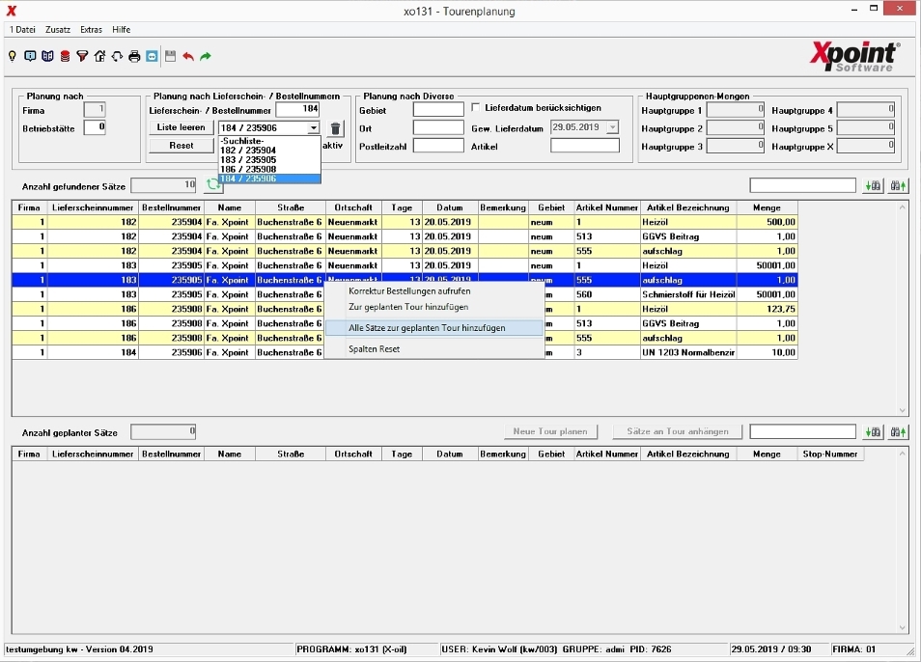Toggle Lieferdatum berücksichtigen checkbox
The image size is (921, 662).
pos(476,107)
